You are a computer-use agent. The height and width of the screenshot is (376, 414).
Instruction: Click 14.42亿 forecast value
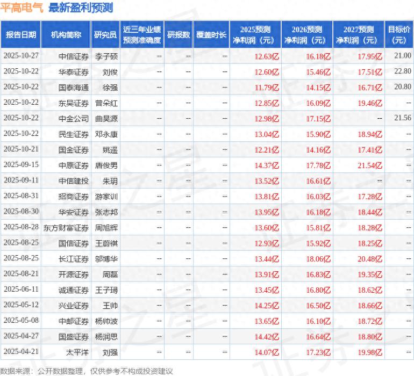coord(267,337)
